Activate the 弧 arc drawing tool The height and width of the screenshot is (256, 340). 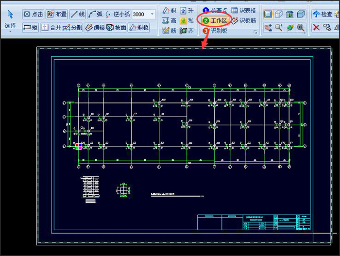(x=95, y=15)
